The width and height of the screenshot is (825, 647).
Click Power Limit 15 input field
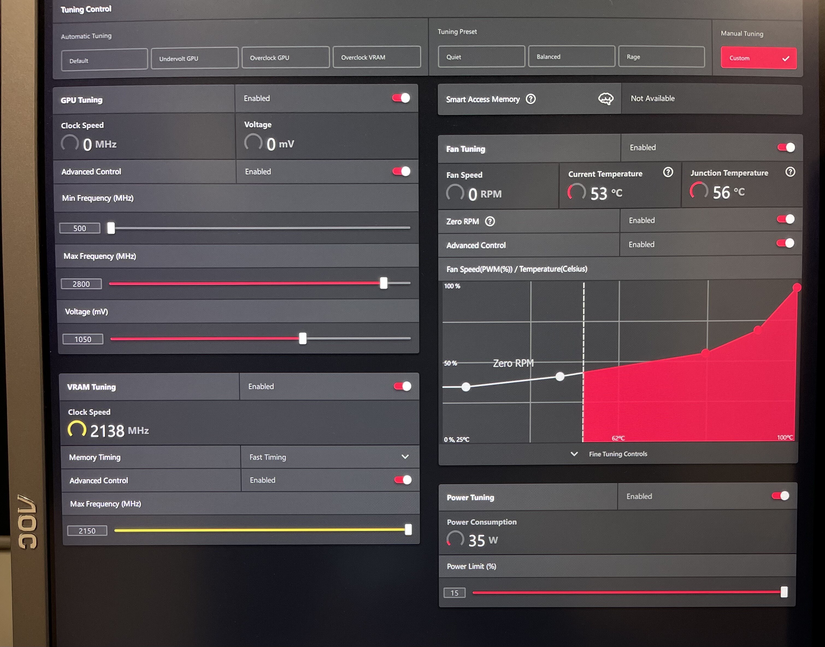point(454,593)
